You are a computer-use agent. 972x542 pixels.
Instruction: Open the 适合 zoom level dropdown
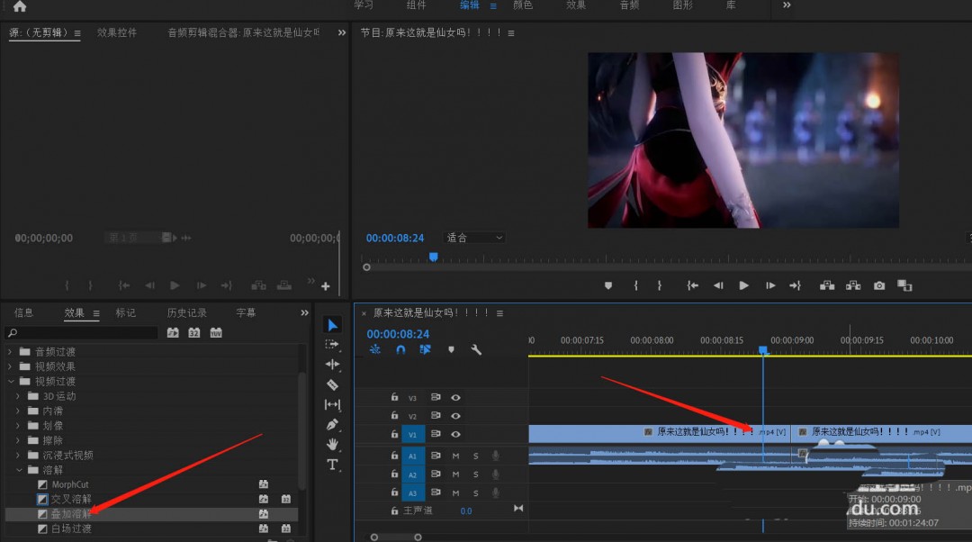coord(472,238)
